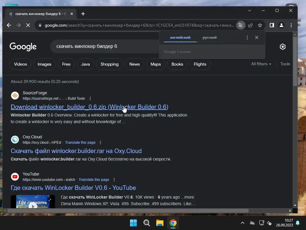Image resolution: width=306 pixels, height=230 pixels.
Task: Open the Chrome profile menu
Action: coord(281,25)
